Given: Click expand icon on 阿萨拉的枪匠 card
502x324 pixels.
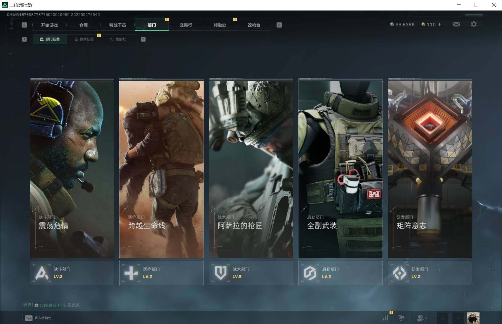Looking at the screenshot, I should pos(214,208).
